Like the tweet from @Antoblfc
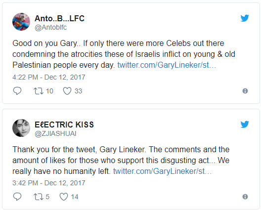Image resolution: width=261 pixels, height=210 pixels. coord(67,91)
